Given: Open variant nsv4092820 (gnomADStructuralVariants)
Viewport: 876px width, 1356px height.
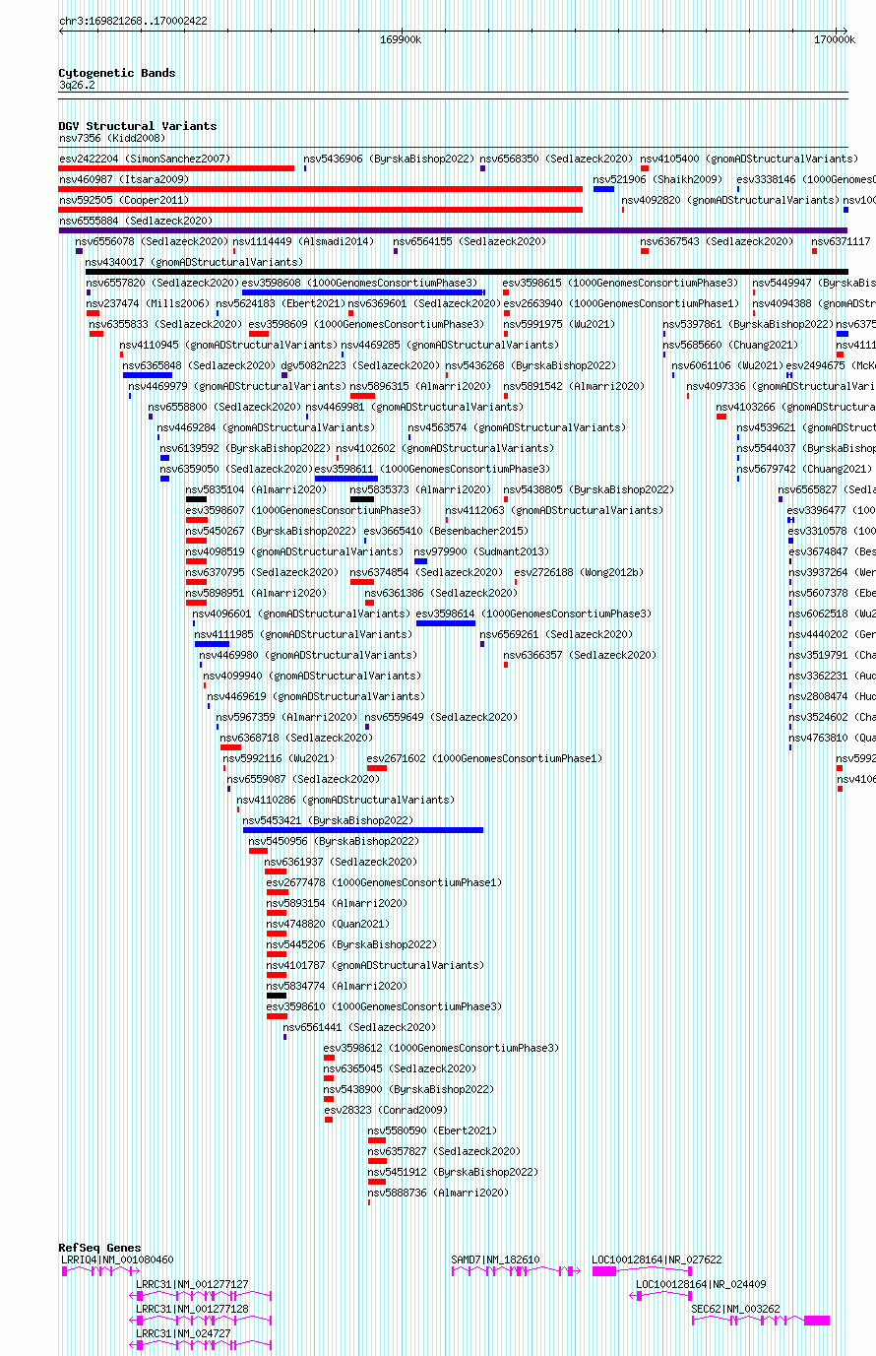Looking at the screenshot, I should pos(730,200).
